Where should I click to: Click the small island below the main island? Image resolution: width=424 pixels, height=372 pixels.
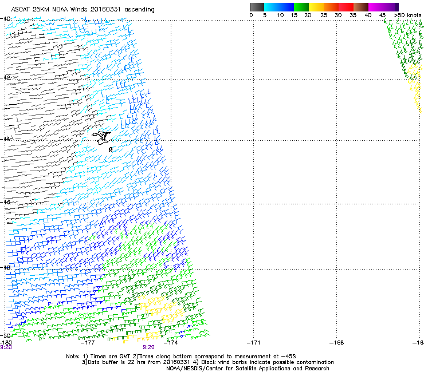(x=111, y=149)
